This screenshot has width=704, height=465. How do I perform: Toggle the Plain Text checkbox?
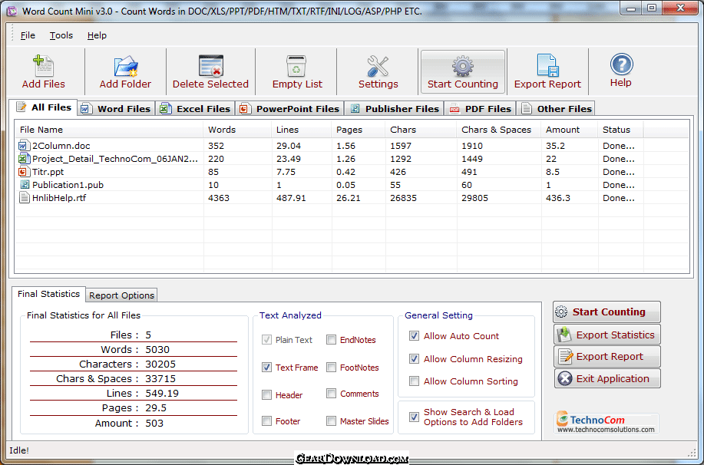[266, 340]
